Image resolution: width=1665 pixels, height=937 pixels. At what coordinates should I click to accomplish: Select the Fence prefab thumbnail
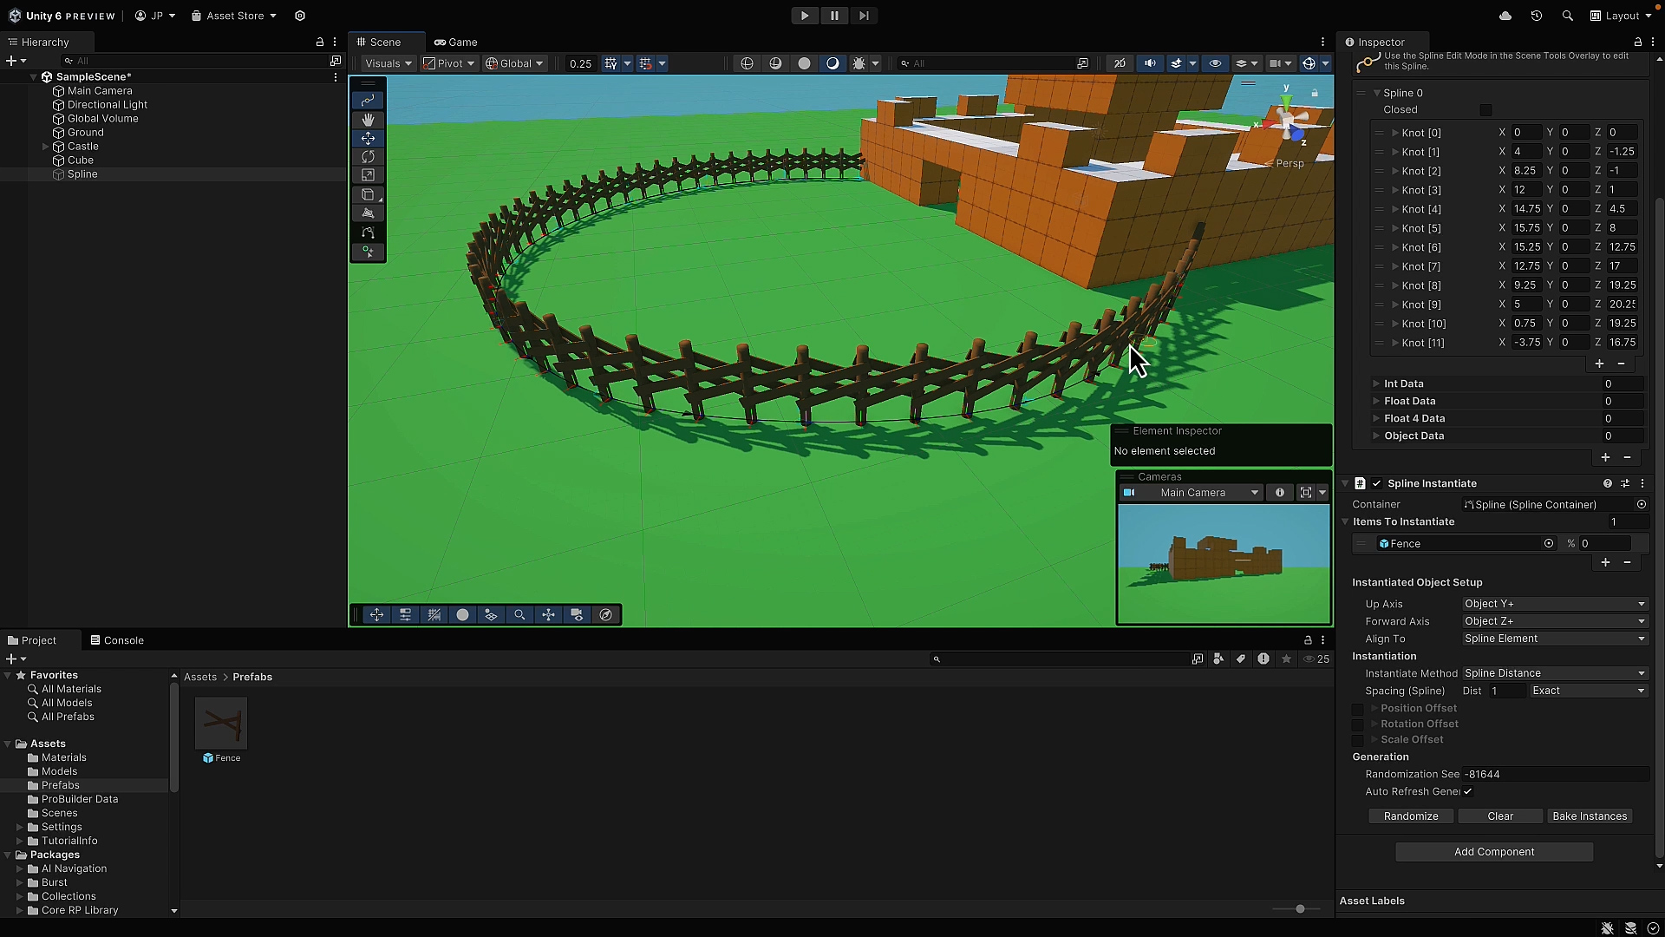(221, 723)
